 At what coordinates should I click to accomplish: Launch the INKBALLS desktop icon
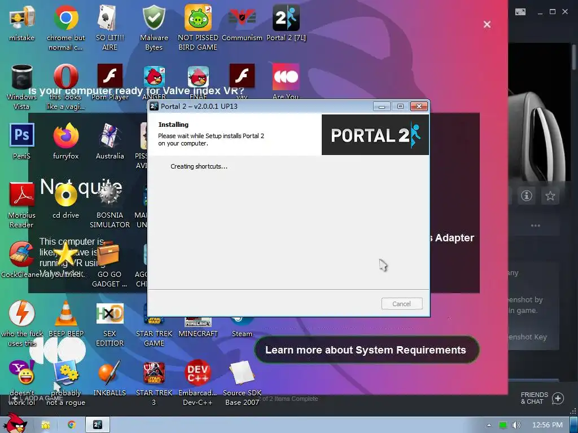tap(110, 373)
